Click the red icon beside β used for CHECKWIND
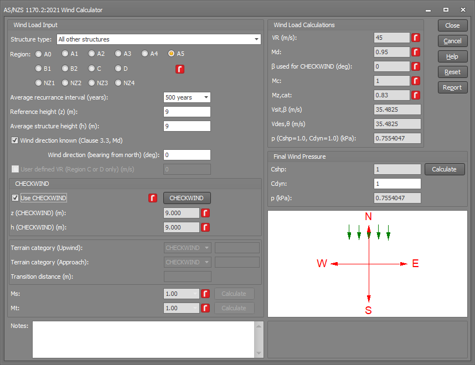475x365 pixels. (x=416, y=66)
